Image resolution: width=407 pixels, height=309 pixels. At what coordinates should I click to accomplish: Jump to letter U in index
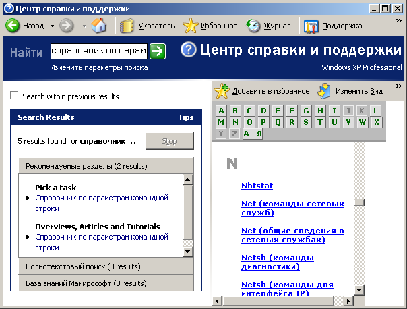334,122
